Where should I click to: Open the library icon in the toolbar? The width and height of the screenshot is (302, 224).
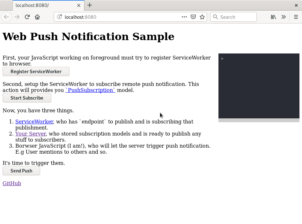click(x=273, y=17)
